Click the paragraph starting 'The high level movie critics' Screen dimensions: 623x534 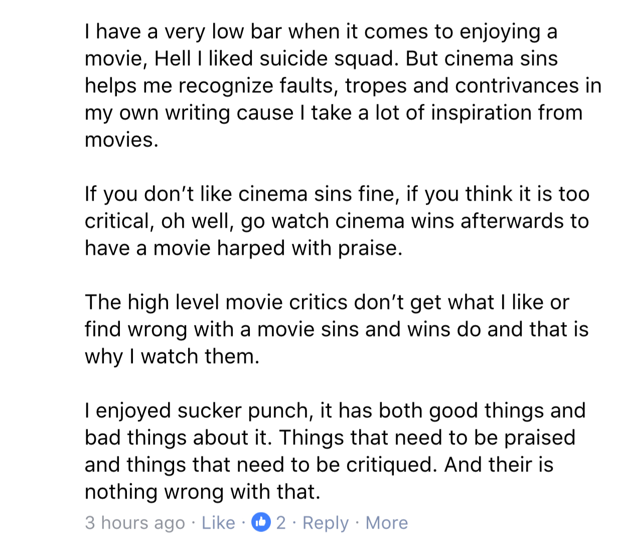pos(337,329)
